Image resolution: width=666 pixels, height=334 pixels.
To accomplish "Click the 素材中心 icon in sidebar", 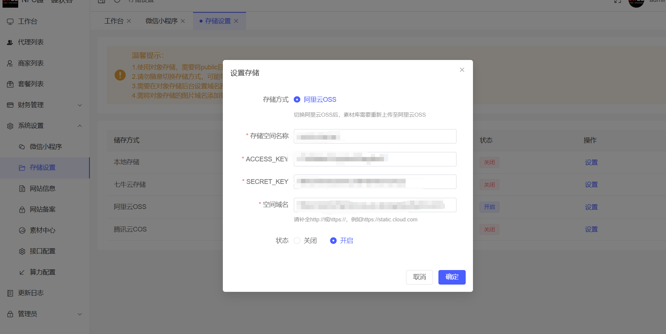I will click(x=22, y=230).
